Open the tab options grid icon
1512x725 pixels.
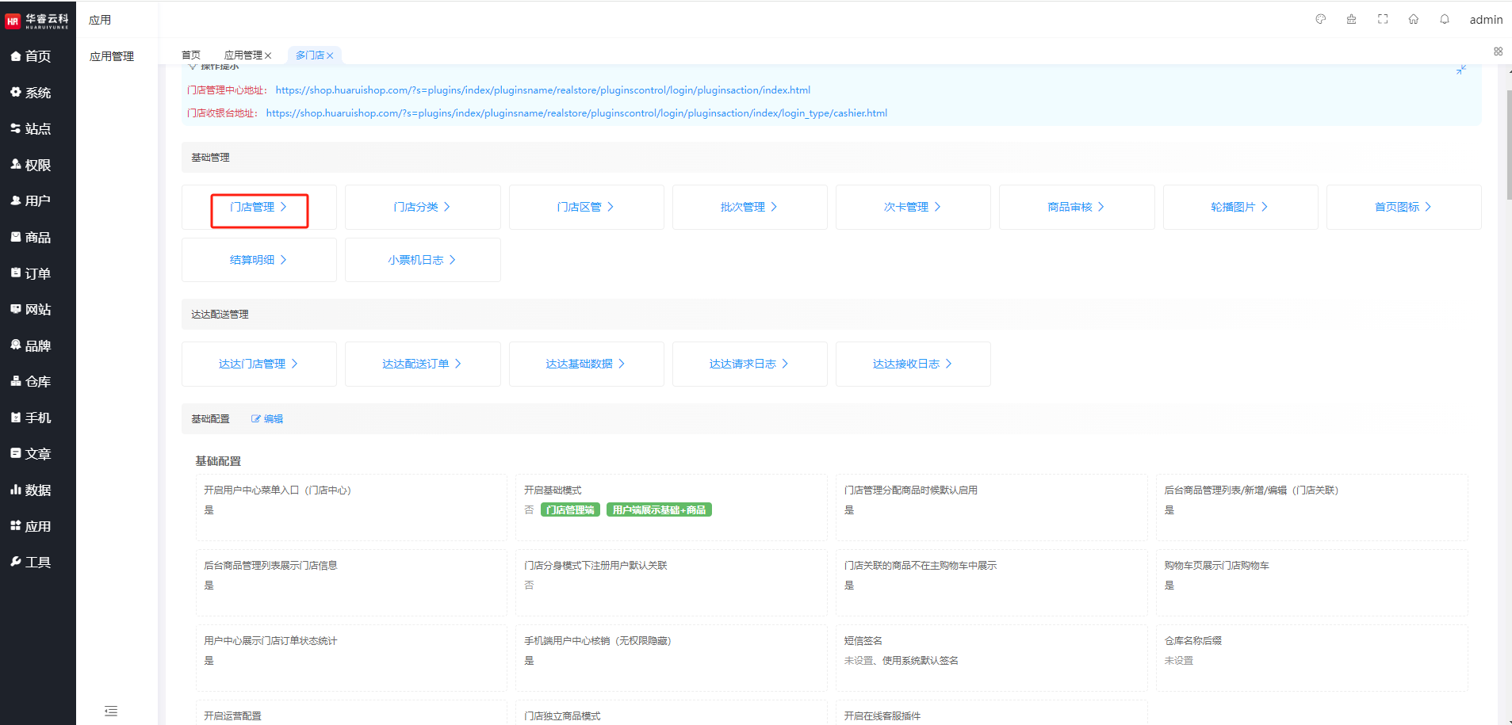click(x=1498, y=52)
